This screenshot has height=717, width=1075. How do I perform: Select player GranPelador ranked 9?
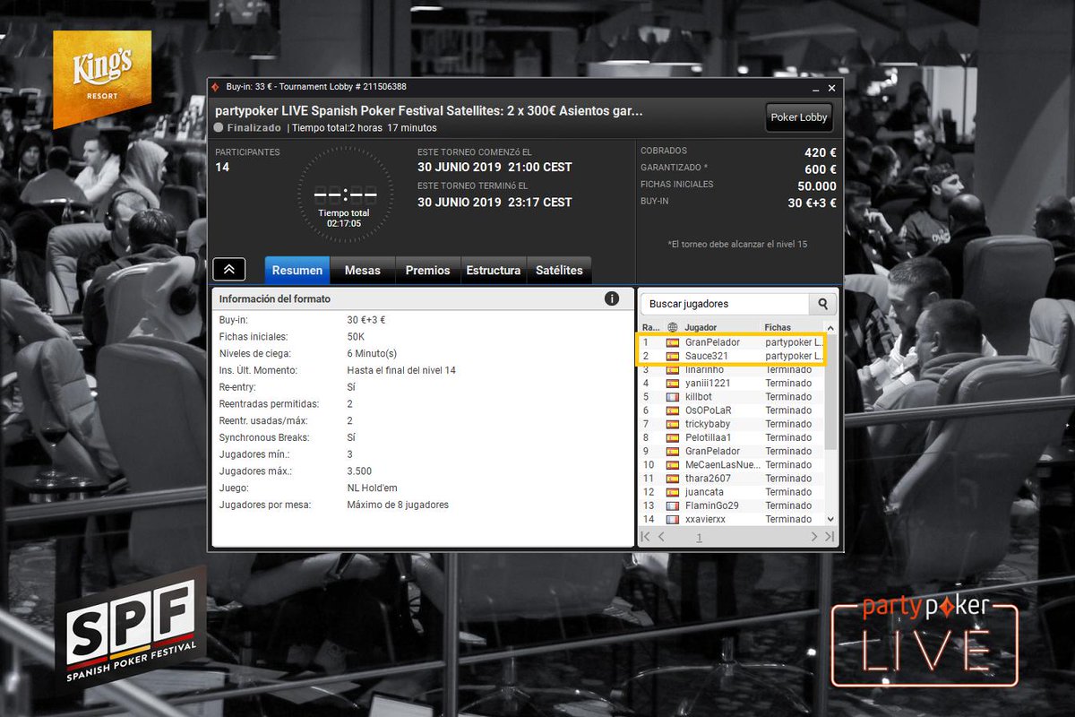click(732, 451)
